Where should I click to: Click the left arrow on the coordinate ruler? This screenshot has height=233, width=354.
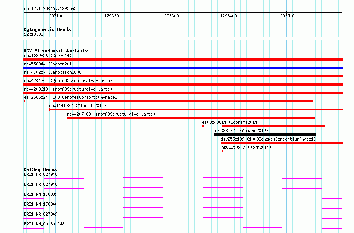[x=25, y=12]
